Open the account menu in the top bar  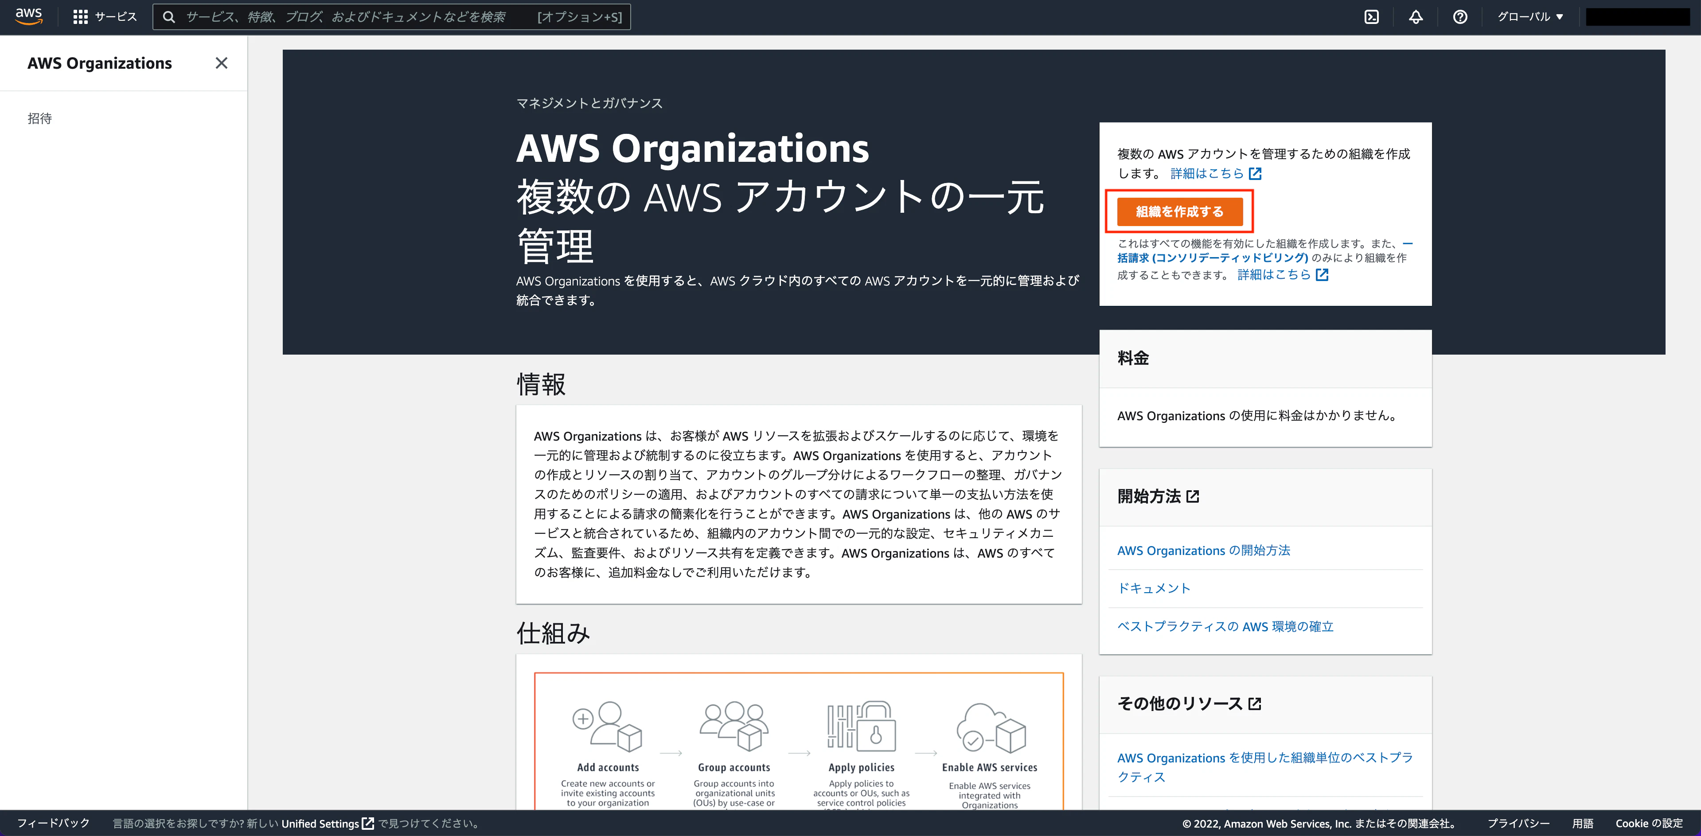coord(1638,17)
